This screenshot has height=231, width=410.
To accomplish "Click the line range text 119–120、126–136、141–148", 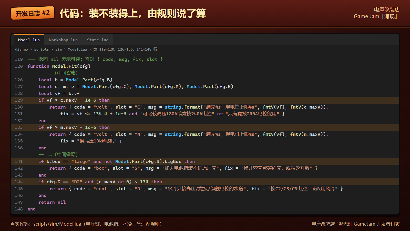I will click(x=125, y=49).
